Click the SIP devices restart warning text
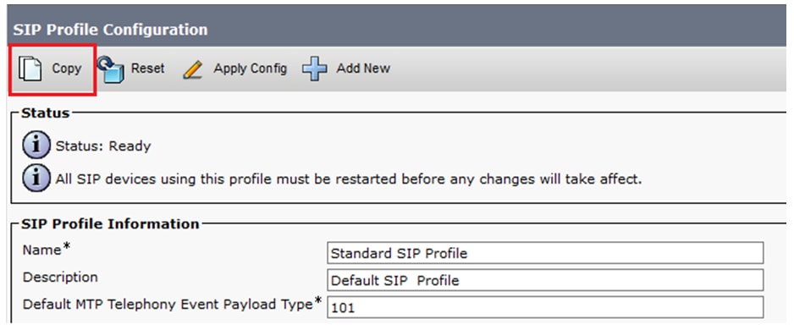This screenshot has height=330, width=794. [349, 179]
